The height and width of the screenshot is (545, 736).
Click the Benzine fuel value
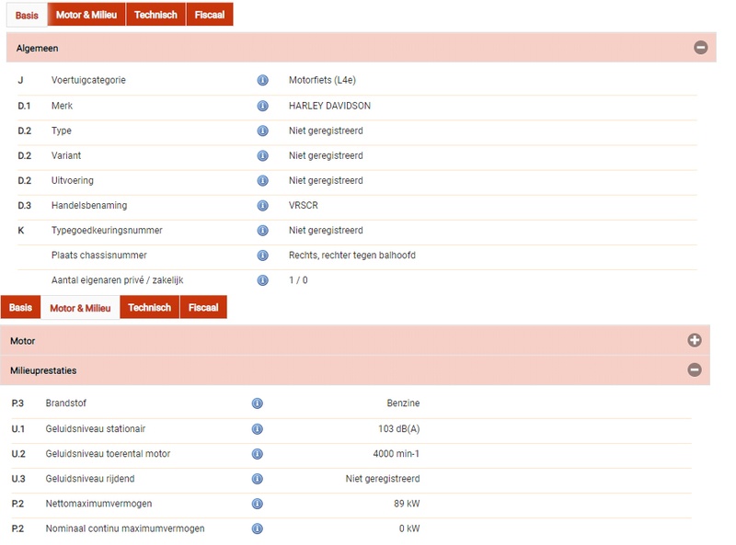(403, 403)
